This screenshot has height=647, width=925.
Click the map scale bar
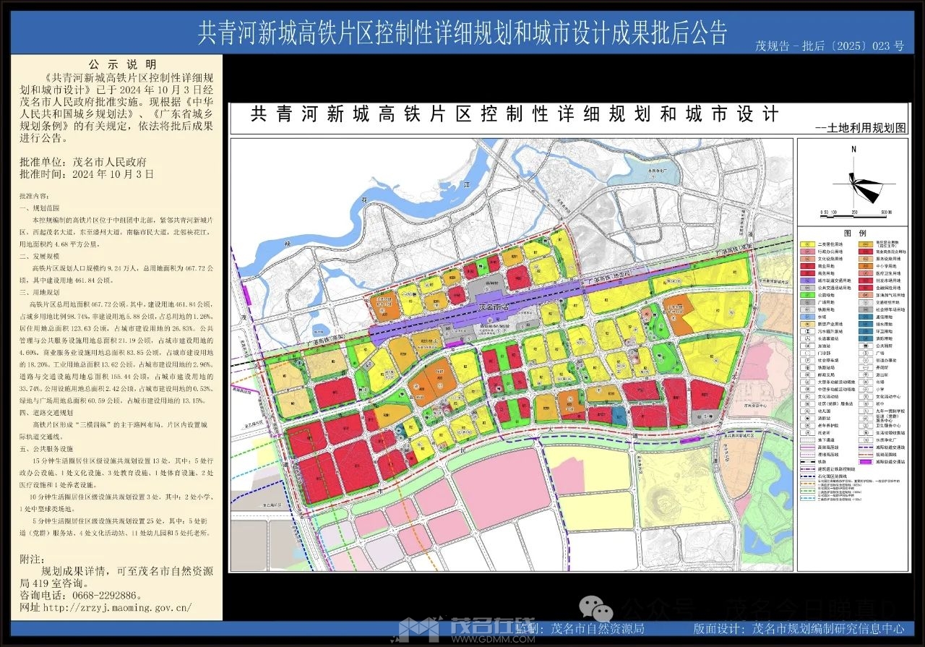pos(853,215)
